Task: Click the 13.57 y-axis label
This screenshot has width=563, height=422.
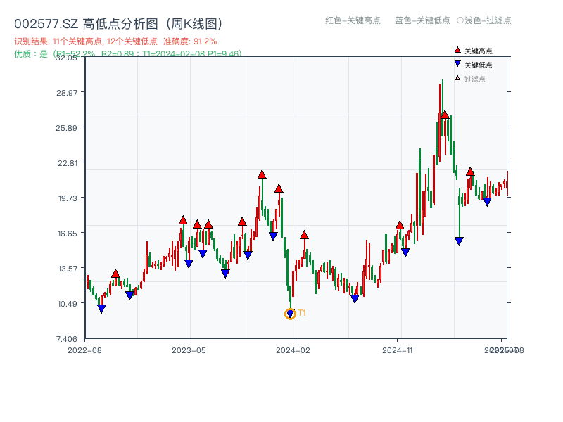Action: (68, 269)
